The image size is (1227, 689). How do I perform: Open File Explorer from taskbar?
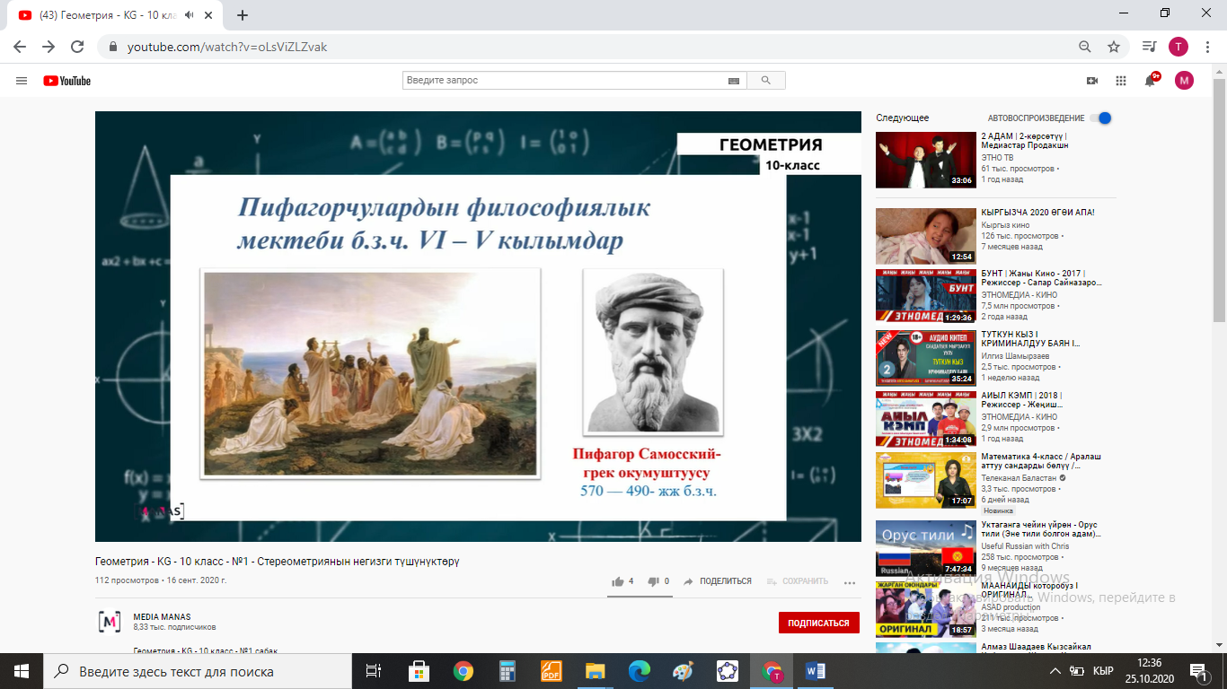(595, 671)
